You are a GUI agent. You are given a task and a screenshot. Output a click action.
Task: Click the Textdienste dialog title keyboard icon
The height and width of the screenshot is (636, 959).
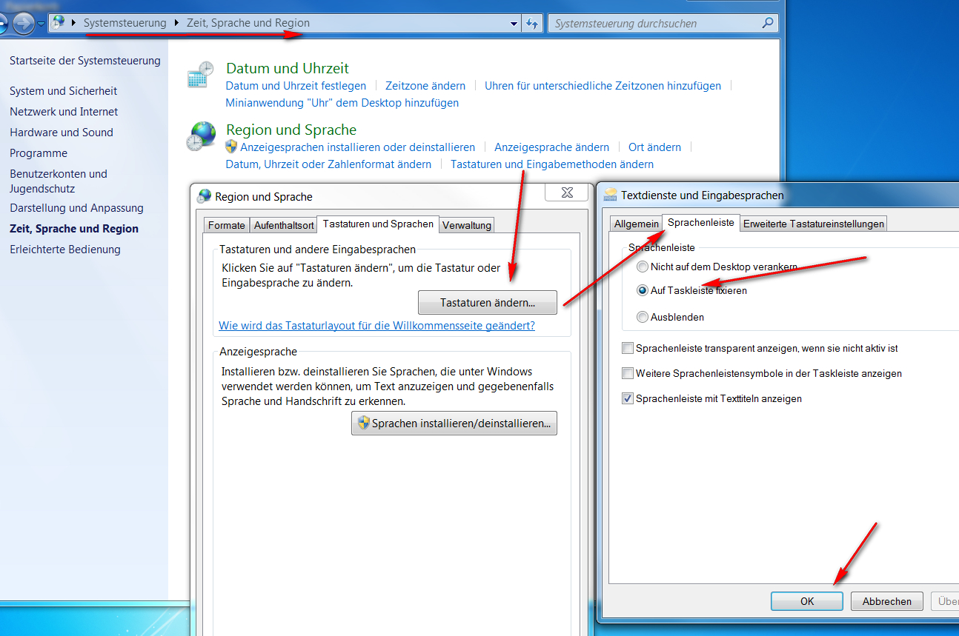tap(611, 195)
